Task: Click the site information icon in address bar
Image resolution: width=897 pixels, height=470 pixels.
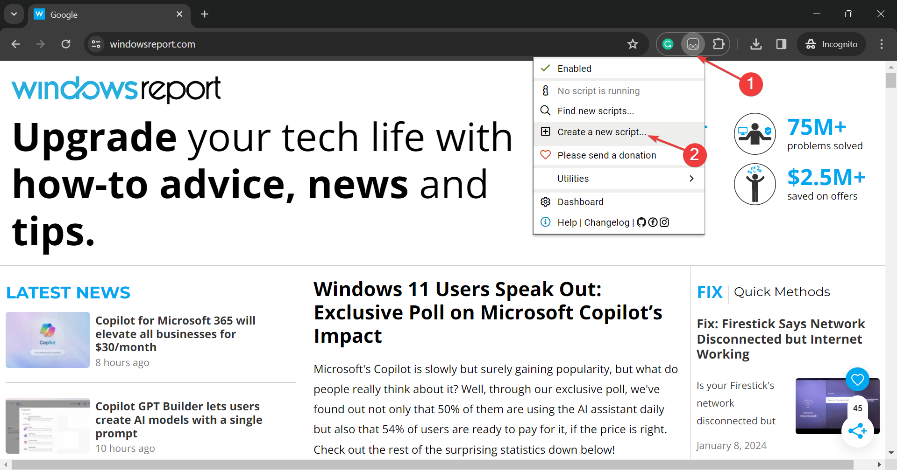Action: (96, 44)
